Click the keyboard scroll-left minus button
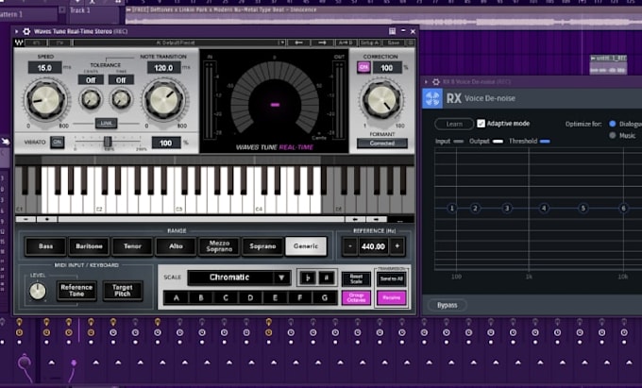This screenshot has width=642, height=388. click(x=25, y=219)
